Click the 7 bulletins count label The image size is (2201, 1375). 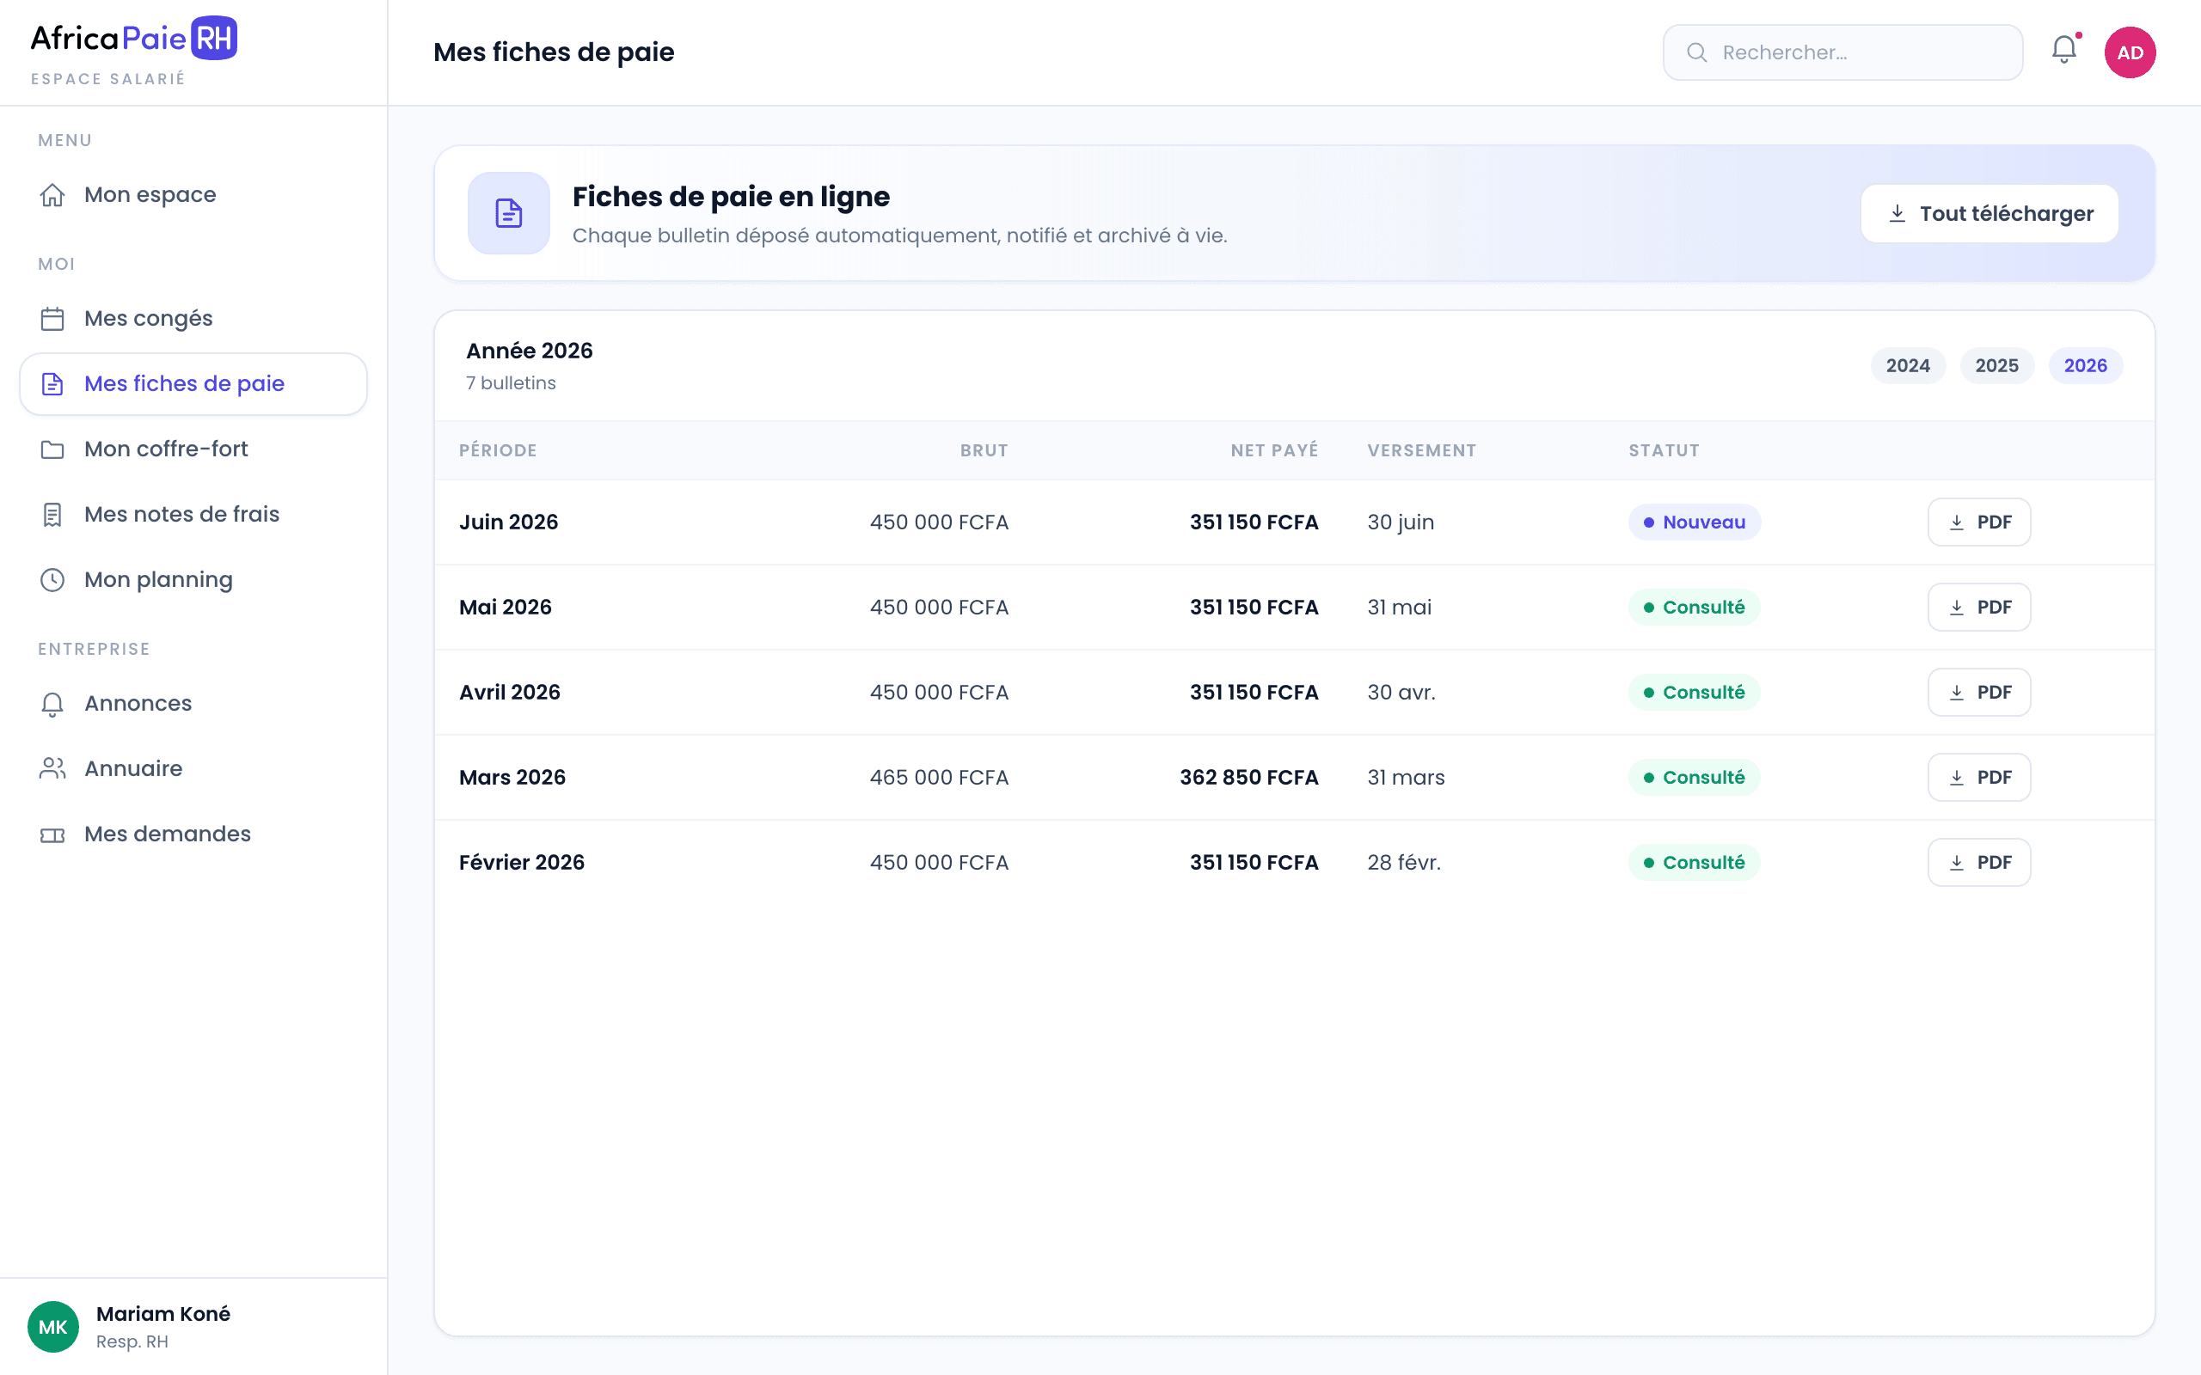(x=510, y=383)
